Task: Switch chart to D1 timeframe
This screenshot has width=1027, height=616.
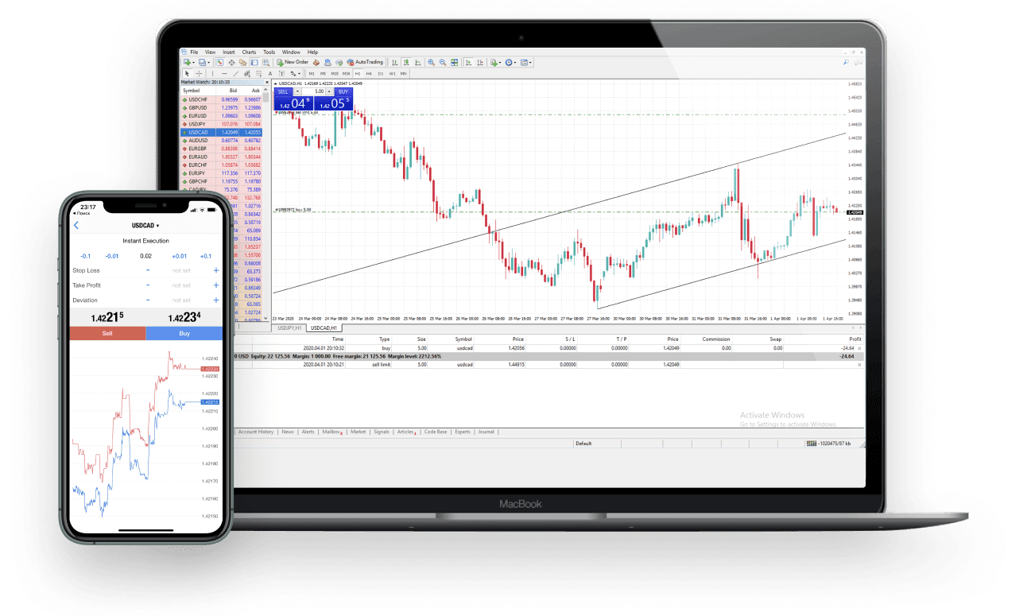Action: point(381,74)
